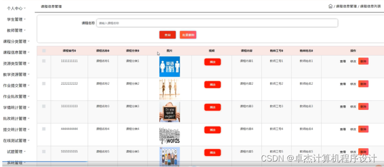Image resolution: width=384 pixels, height=167 pixels.
Task: Sort by 课程名称 column header
Action: pyautogui.click(x=103, y=51)
